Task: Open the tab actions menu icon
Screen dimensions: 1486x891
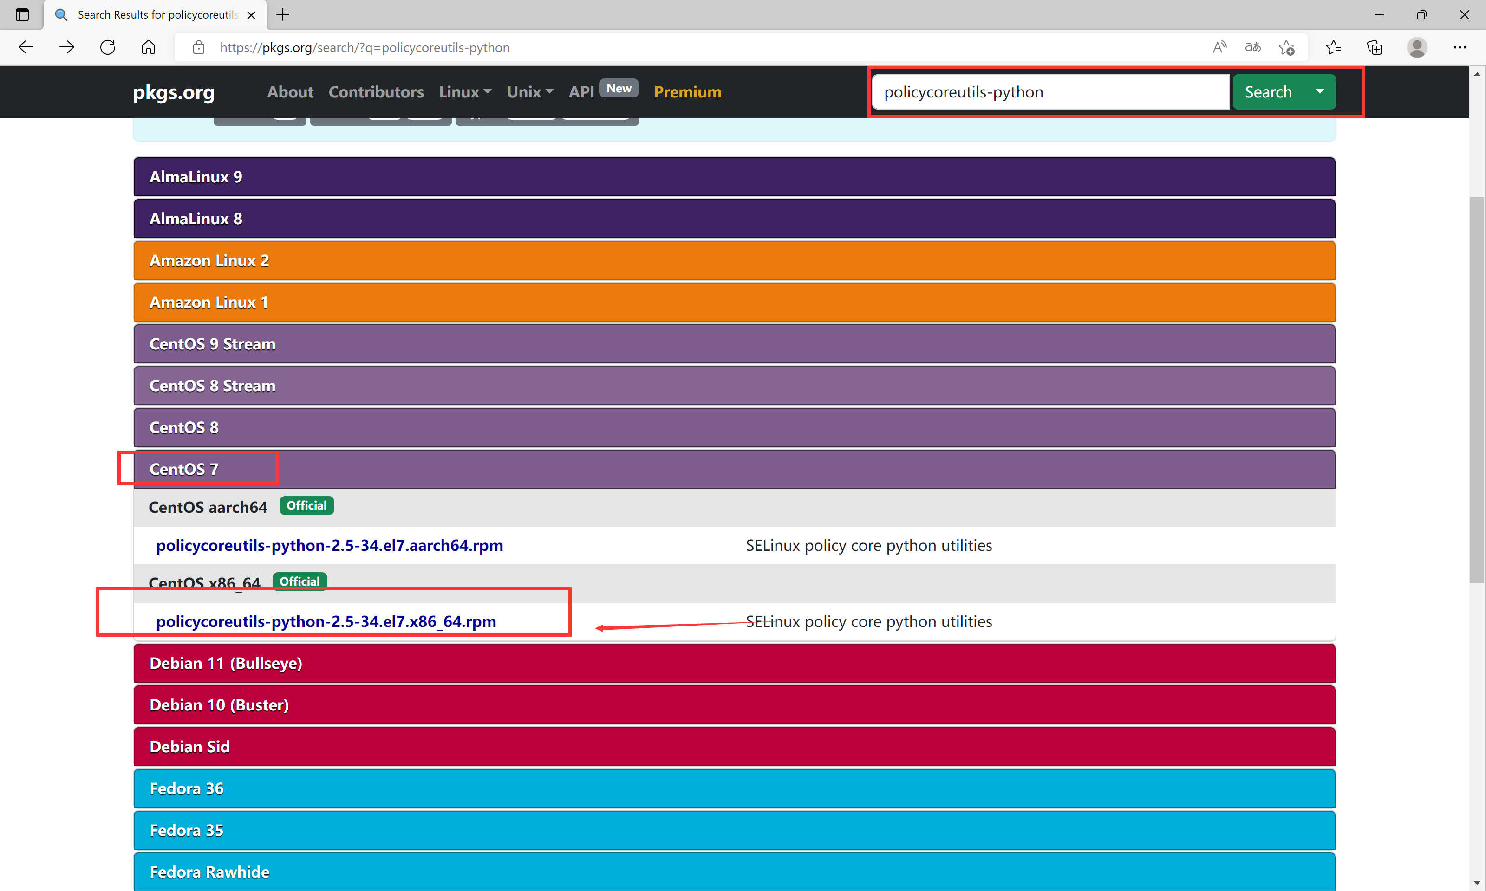Action: coord(22,14)
